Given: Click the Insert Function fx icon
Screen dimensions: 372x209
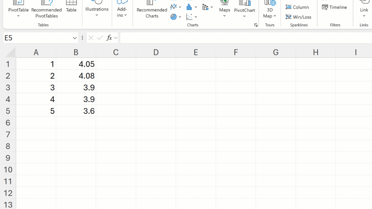Looking at the screenshot, I should (x=109, y=38).
